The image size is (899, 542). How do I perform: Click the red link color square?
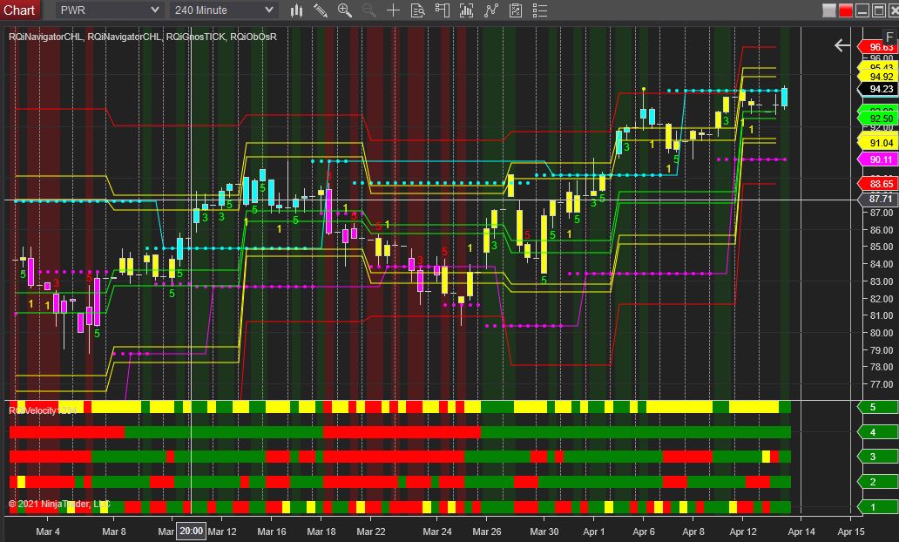844,10
